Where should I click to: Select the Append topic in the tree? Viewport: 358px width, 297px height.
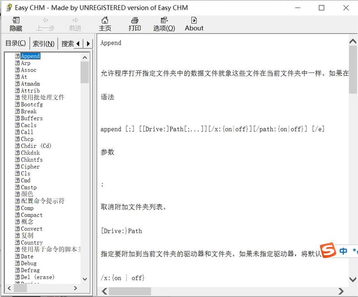(30, 56)
